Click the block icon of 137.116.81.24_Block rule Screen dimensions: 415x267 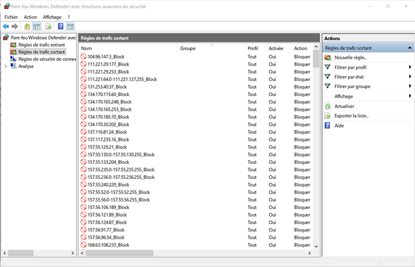[x=84, y=132]
